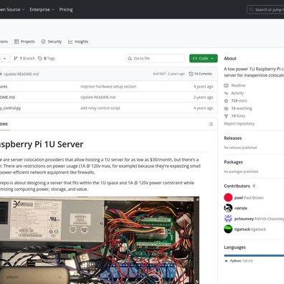The image size is (284, 284).
Task: Click Report repository link
Action: coord(239,123)
